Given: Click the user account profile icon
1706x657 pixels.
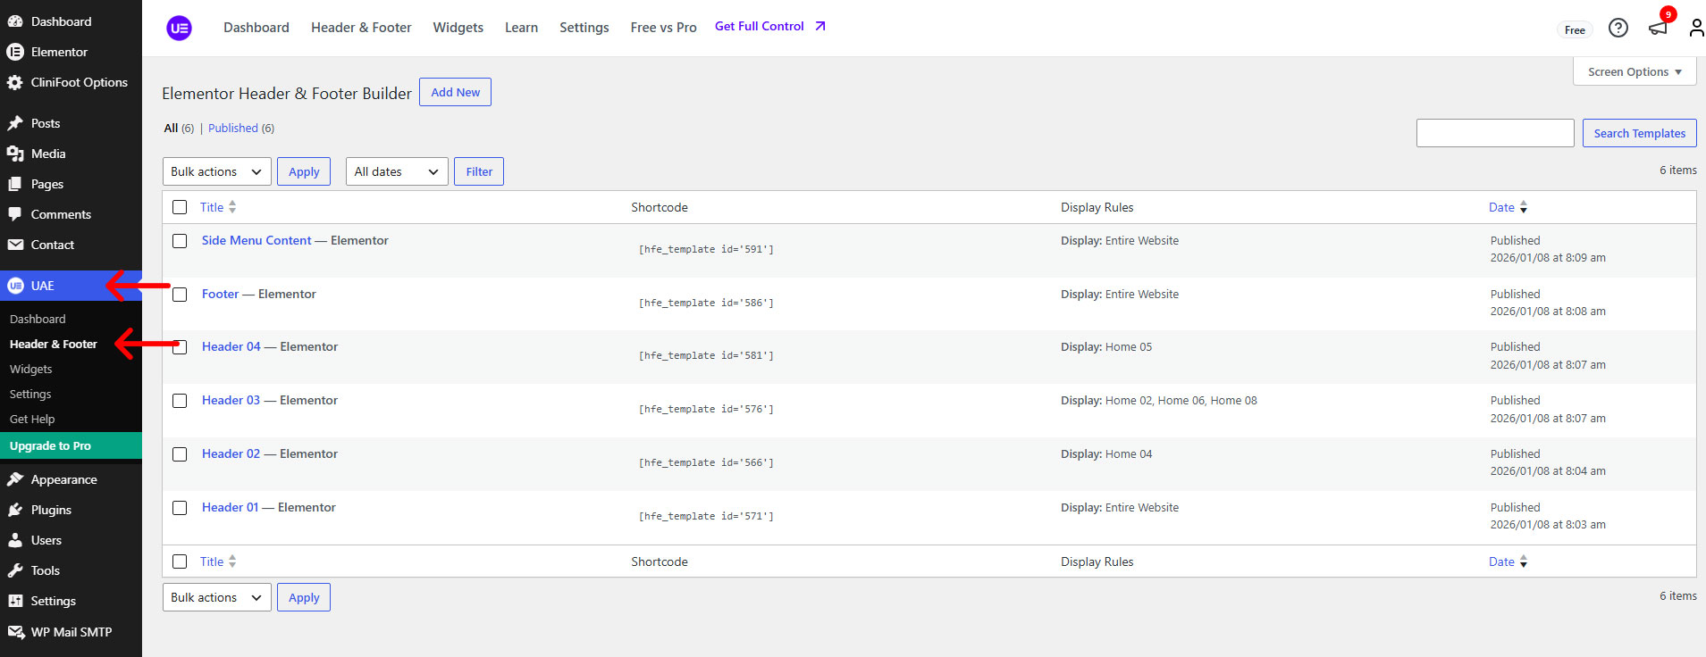Looking at the screenshot, I should [x=1696, y=28].
